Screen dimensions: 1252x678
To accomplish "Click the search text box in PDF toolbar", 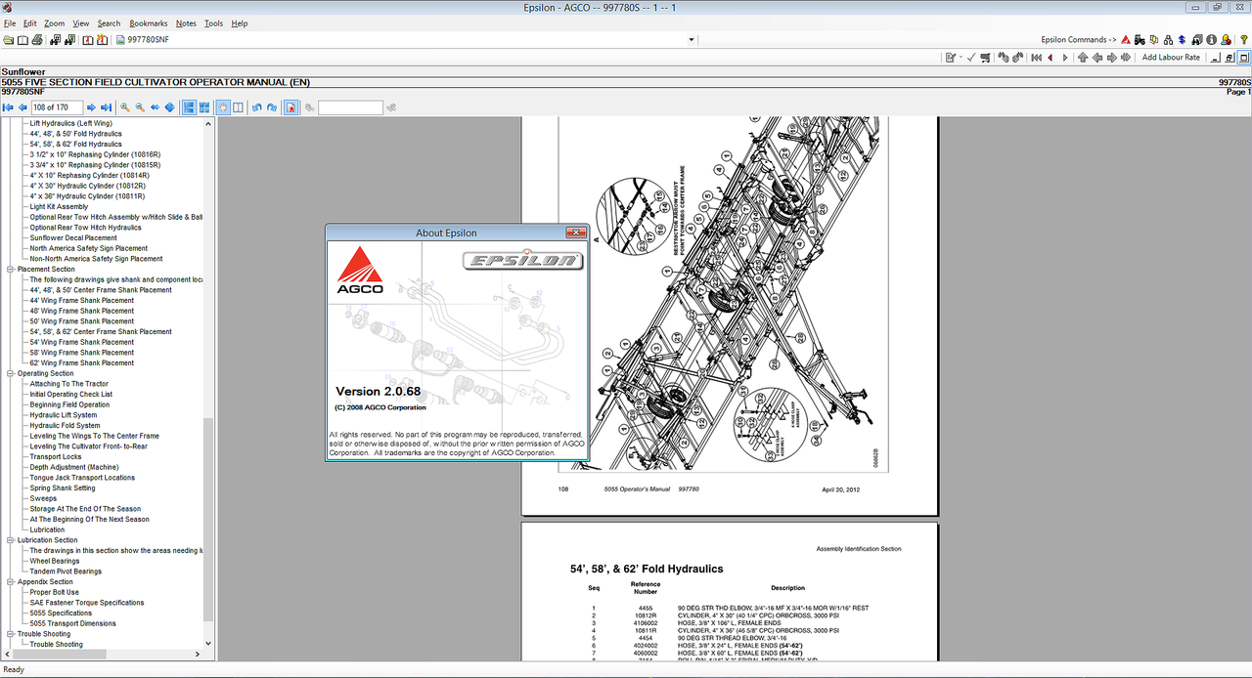I will pos(350,107).
